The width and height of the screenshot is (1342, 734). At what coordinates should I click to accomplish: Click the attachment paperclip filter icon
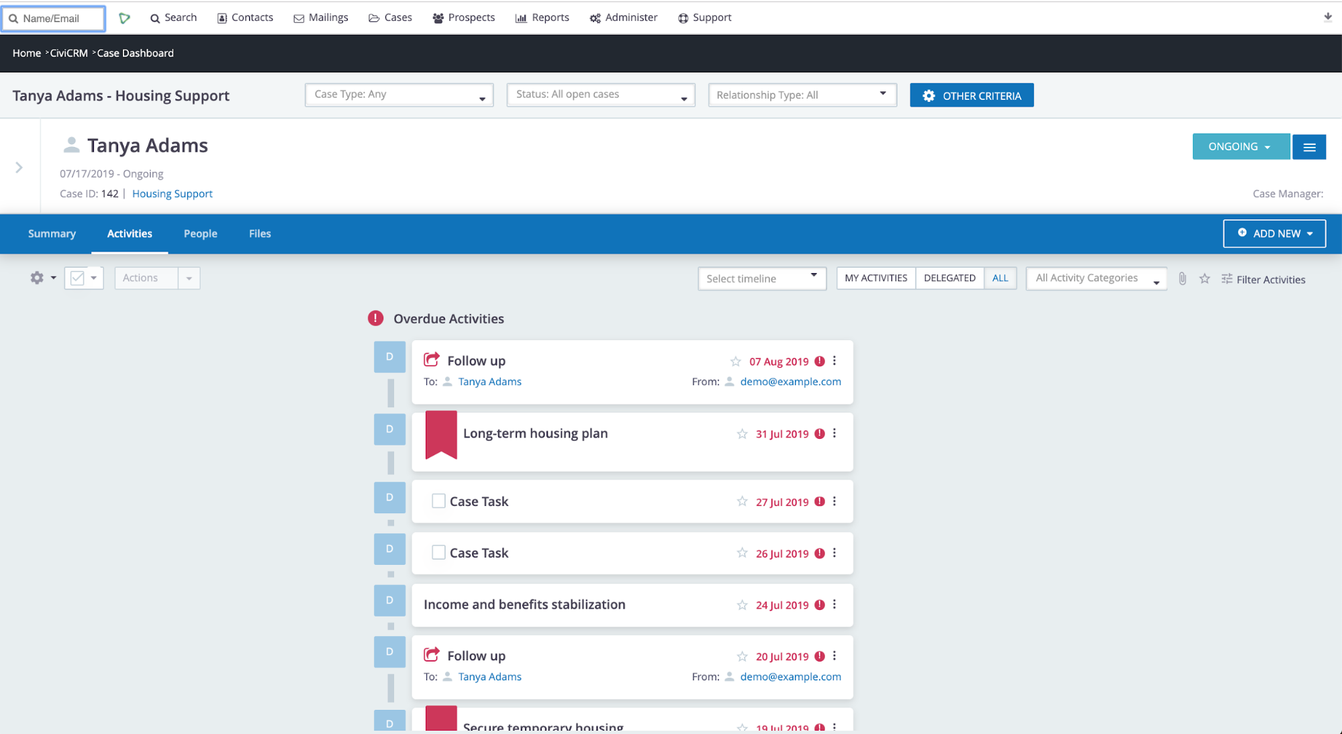tap(1182, 278)
